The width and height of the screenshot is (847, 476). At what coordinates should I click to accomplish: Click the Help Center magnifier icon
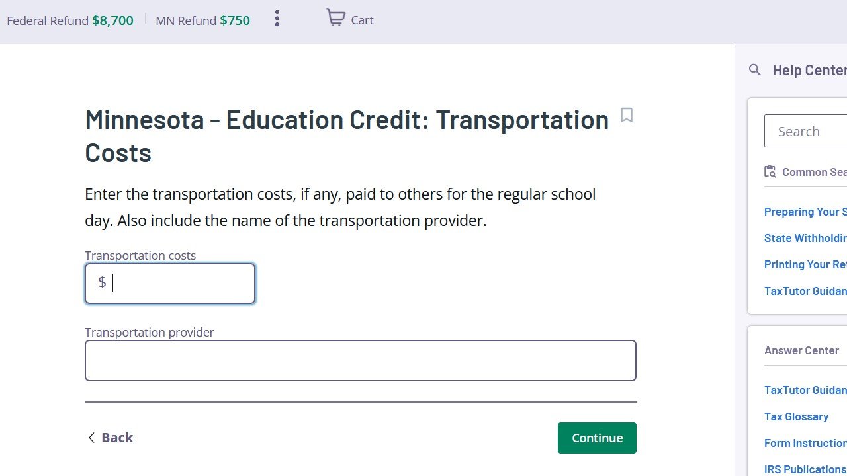click(755, 69)
